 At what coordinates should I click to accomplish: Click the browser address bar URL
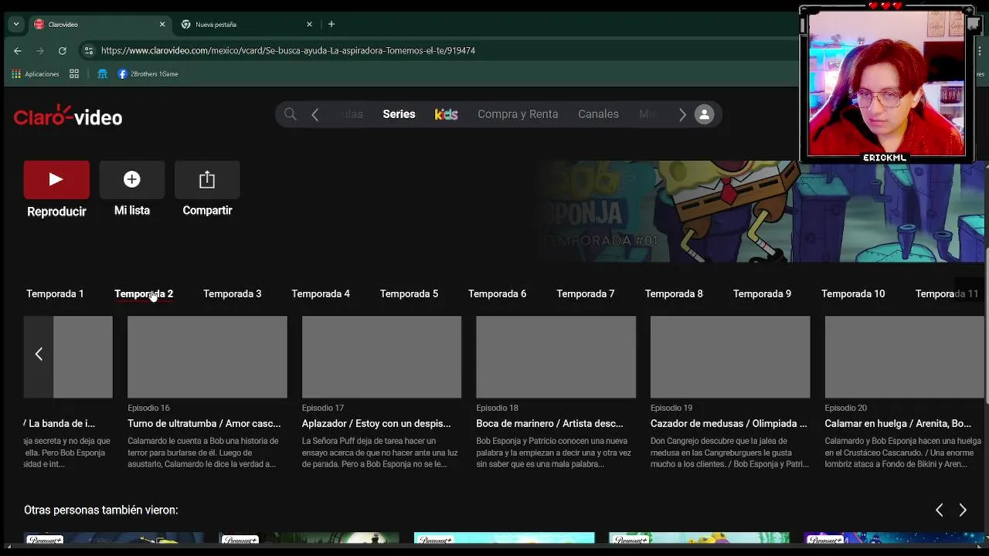point(288,50)
